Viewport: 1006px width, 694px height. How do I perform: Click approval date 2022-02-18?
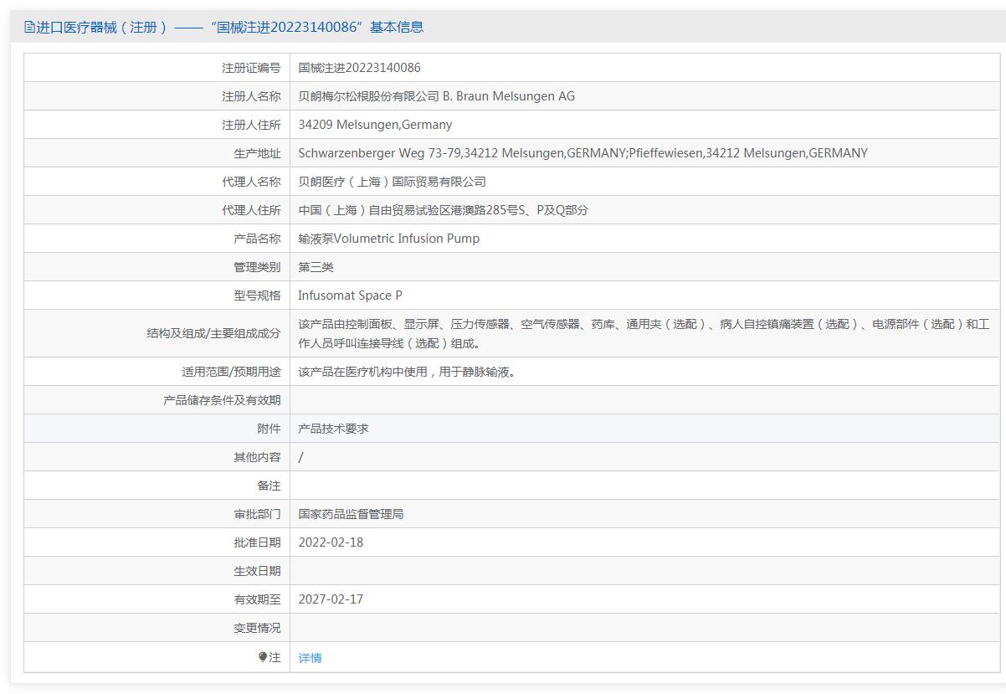pos(331,542)
